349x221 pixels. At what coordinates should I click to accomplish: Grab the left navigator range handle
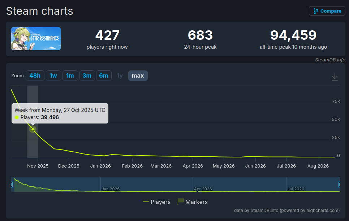(12, 184)
